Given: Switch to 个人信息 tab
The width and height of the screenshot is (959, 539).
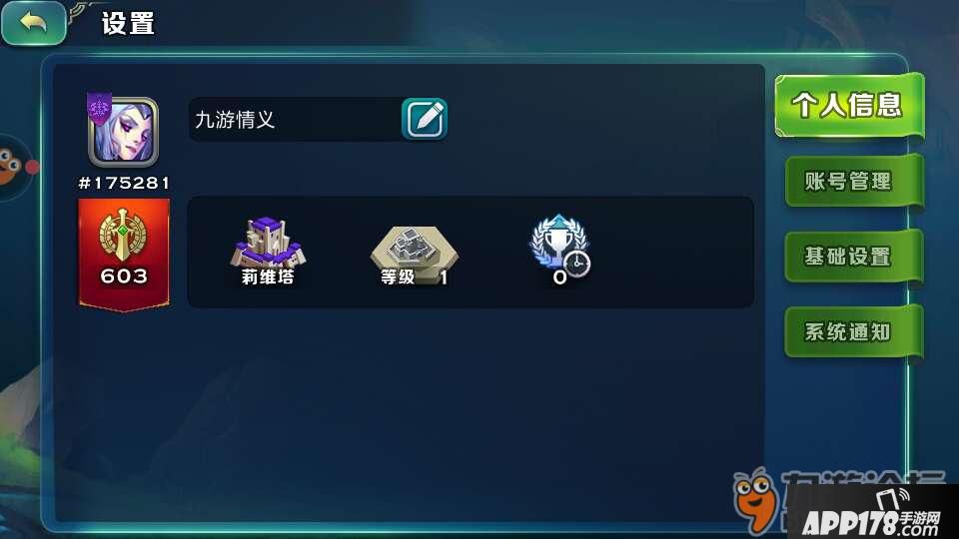Looking at the screenshot, I should [849, 105].
